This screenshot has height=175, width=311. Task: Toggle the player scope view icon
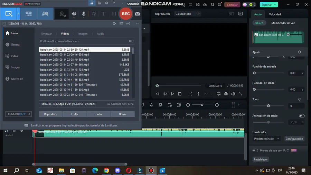241,14
